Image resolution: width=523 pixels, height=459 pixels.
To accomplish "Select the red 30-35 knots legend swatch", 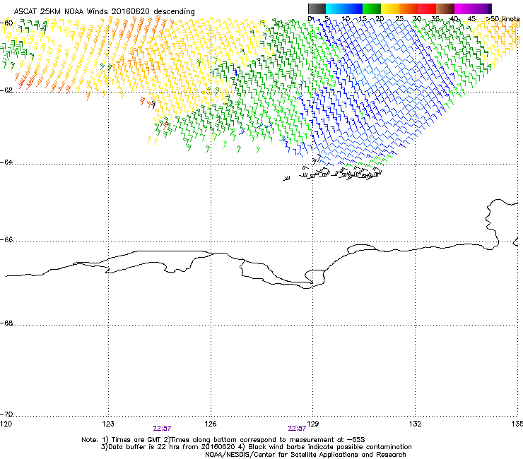I will pos(427,8).
